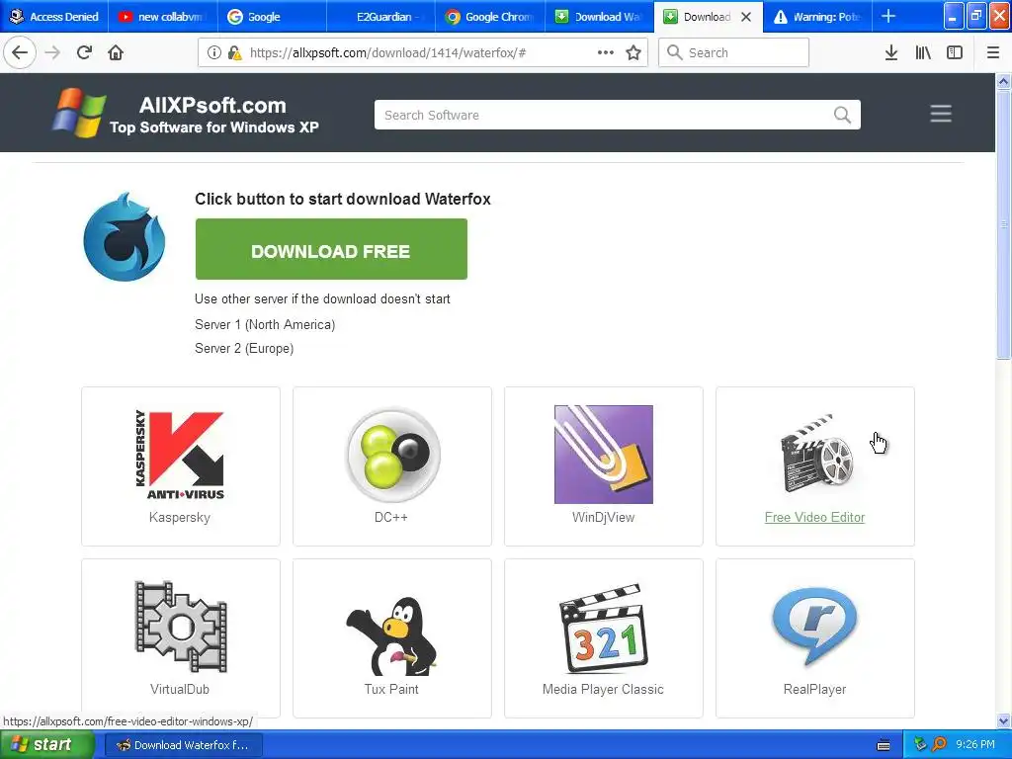Click the RealPlayer text label
The image size is (1012, 759).
click(x=814, y=689)
